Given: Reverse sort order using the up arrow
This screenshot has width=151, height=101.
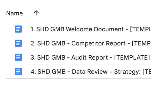Looking at the screenshot, I should coord(36,13).
